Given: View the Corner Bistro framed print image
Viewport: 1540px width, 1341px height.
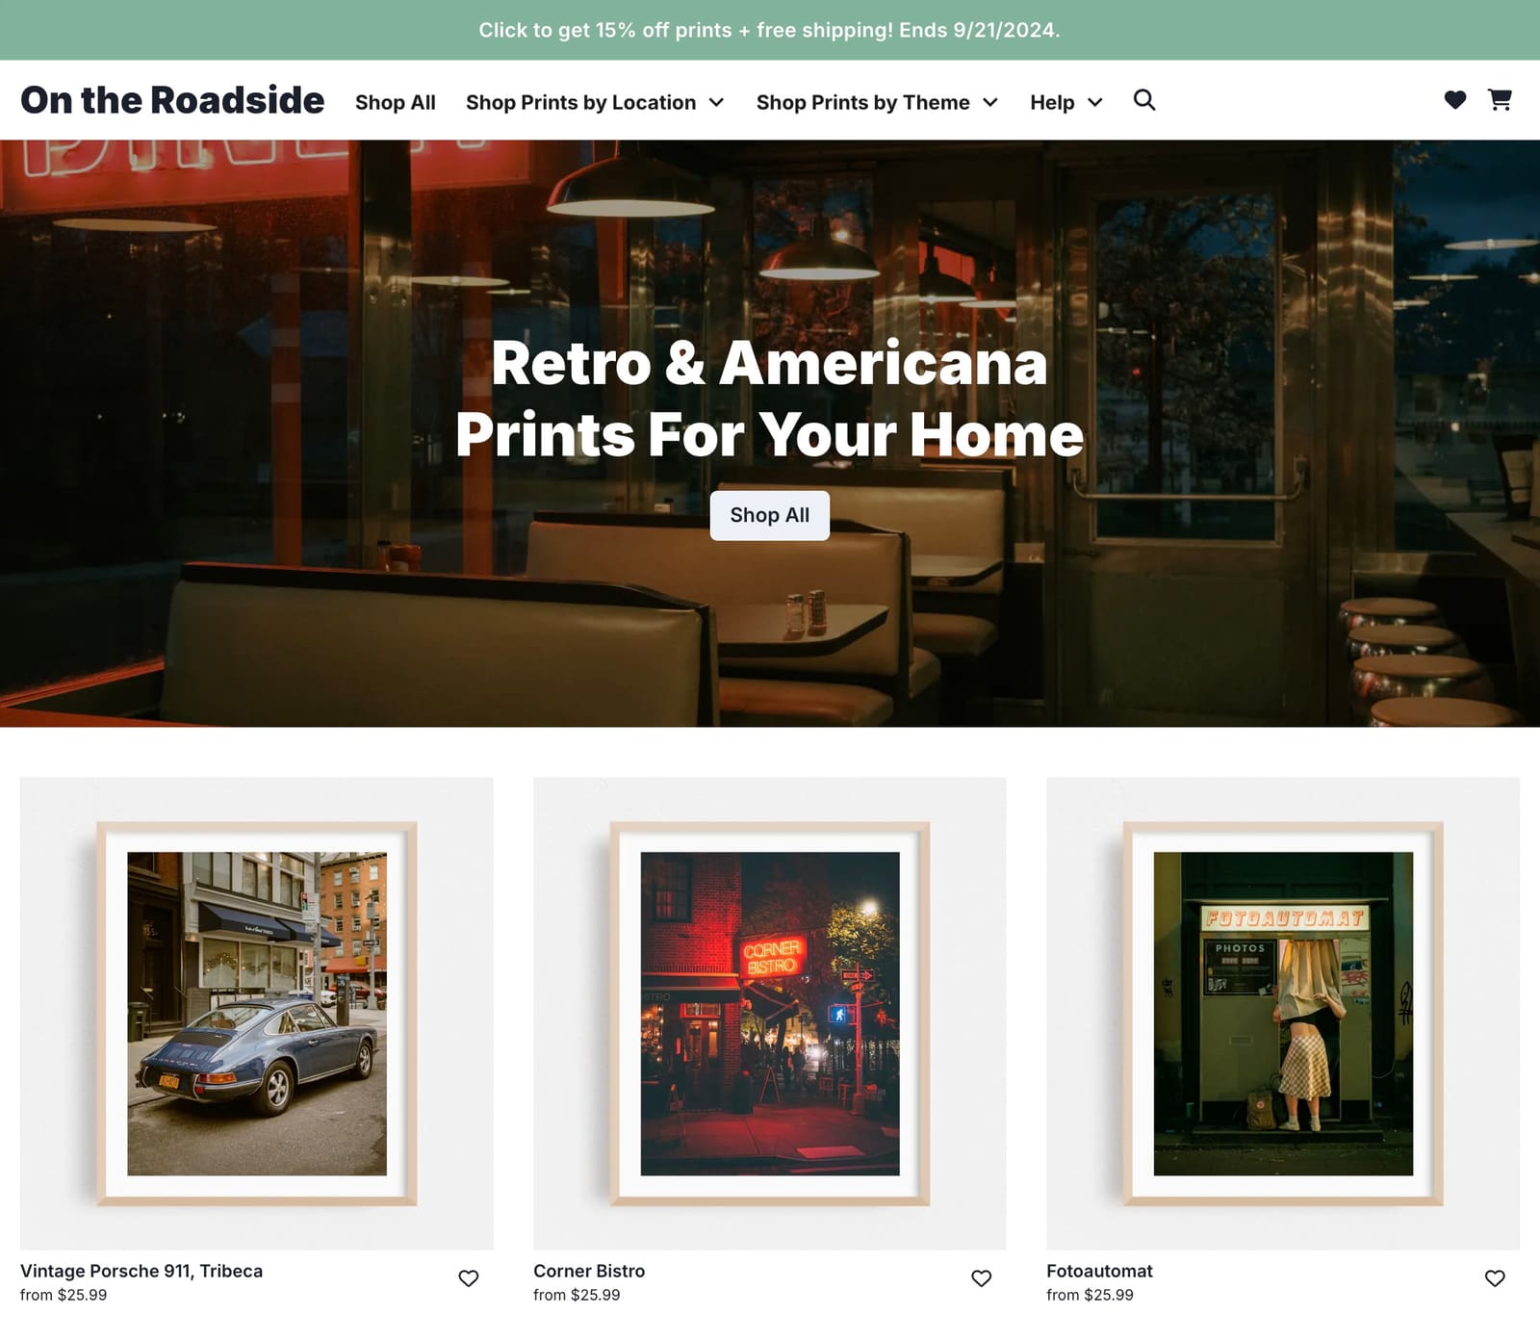Looking at the screenshot, I should 770,1014.
